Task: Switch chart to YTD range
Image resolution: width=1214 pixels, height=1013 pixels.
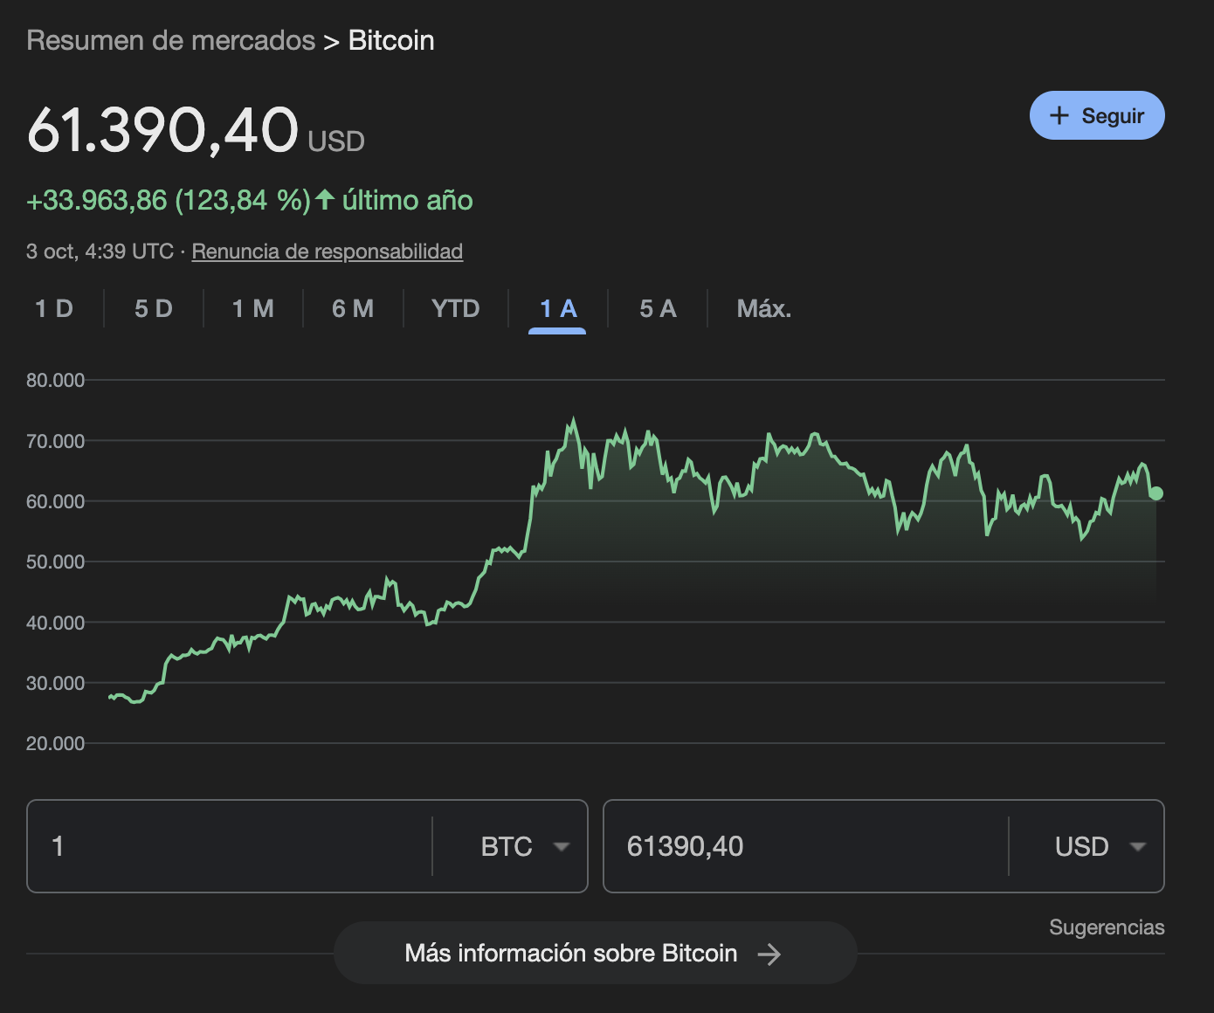Action: [456, 308]
